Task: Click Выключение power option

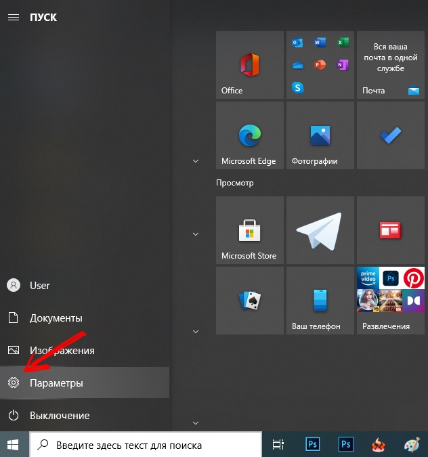Action: [x=85, y=415]
